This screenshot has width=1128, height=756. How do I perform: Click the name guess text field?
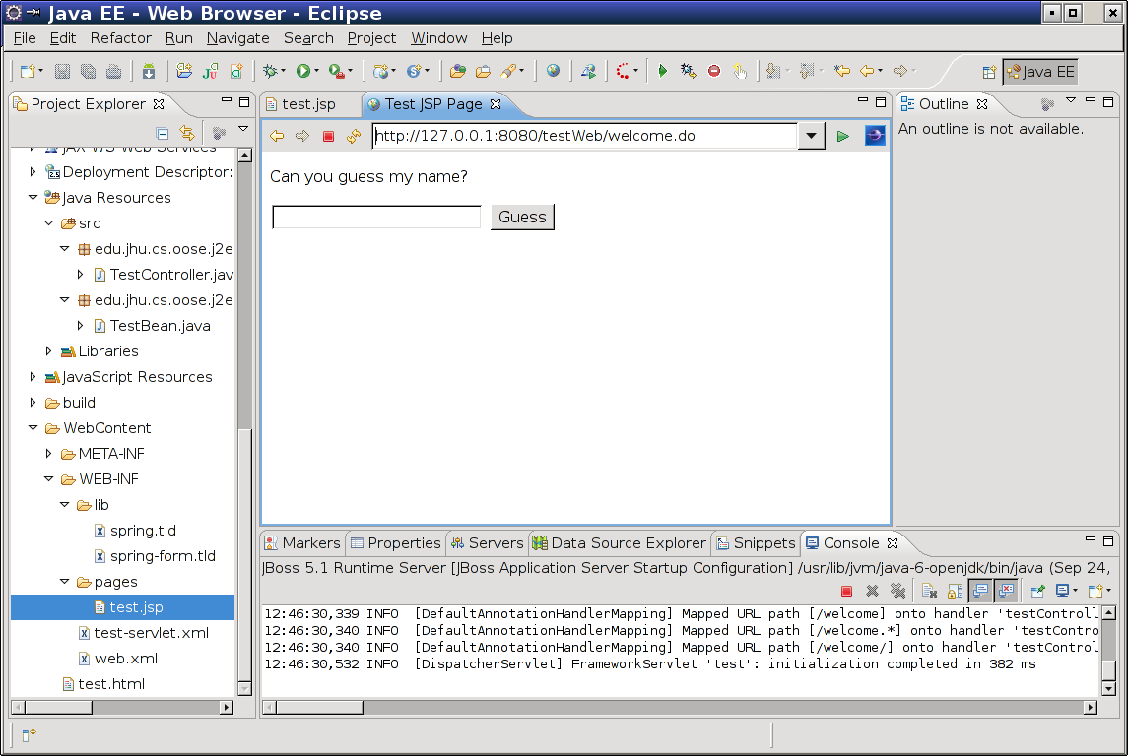tap(376, 217)
